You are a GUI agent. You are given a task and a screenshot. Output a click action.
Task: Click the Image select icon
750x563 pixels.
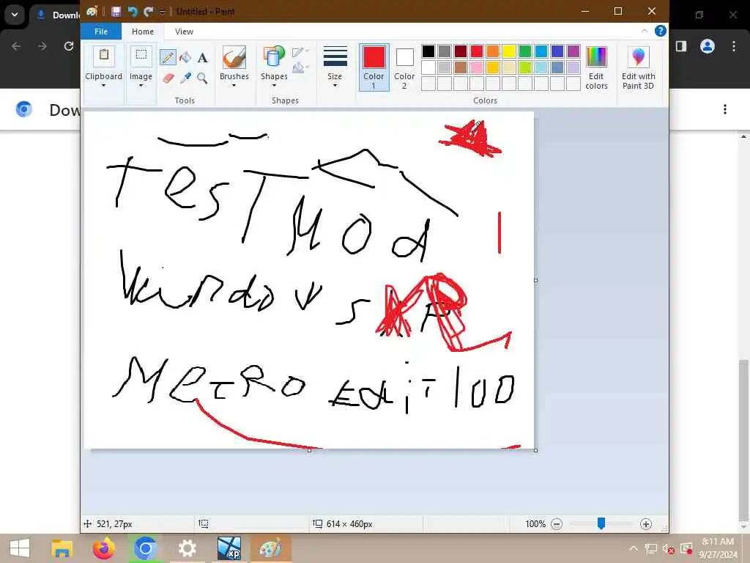141,56
